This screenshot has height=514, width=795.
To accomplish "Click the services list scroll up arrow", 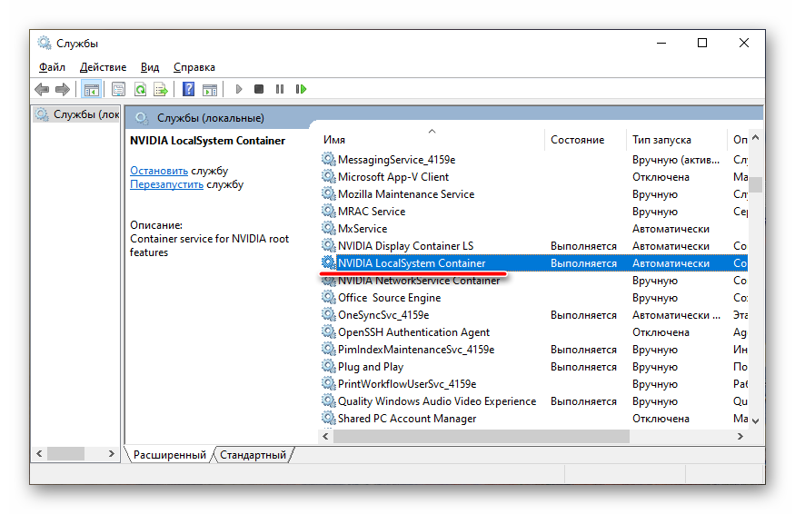I will click(x=755, y=137).
